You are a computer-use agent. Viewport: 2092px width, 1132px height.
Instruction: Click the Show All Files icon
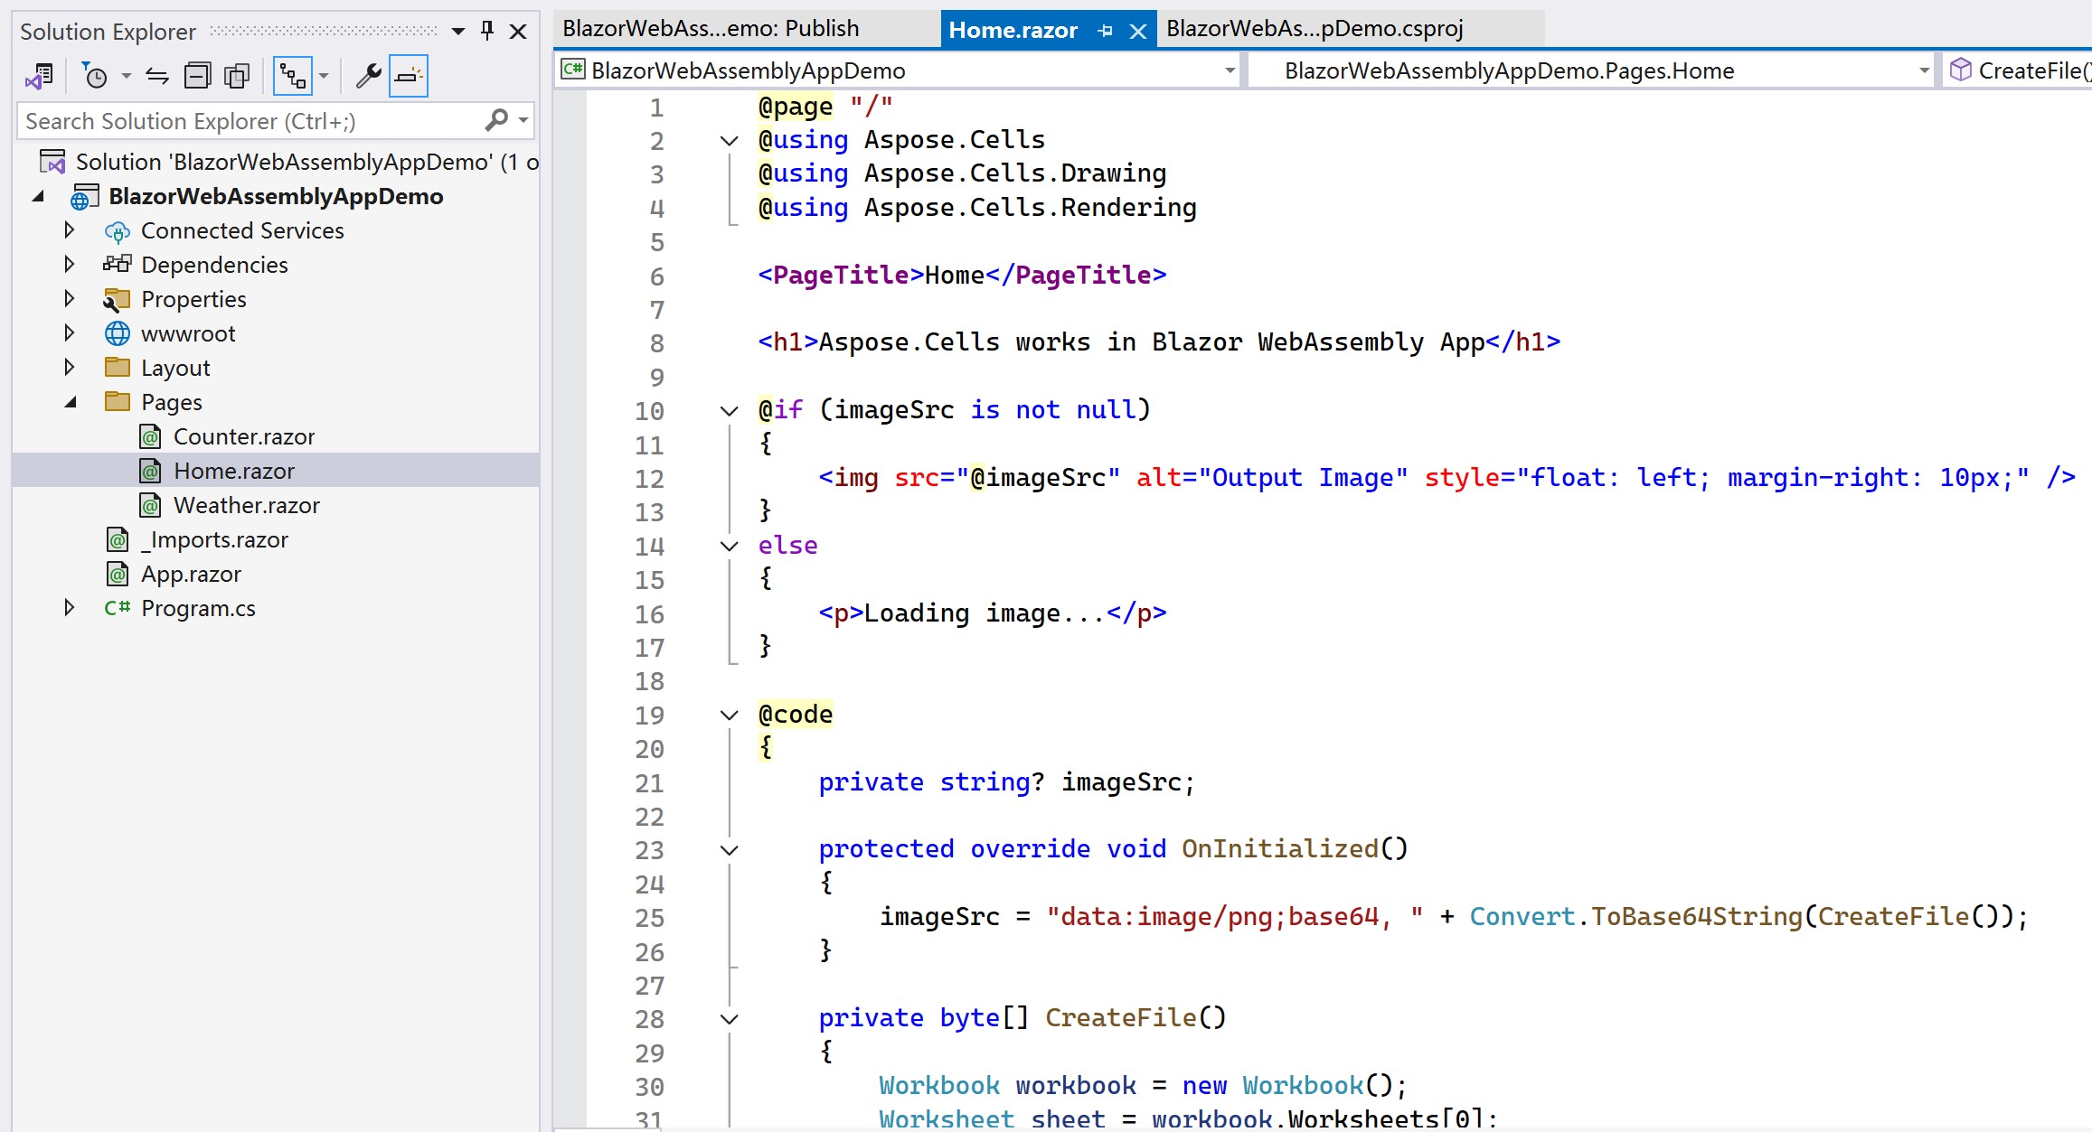point(237,77)
